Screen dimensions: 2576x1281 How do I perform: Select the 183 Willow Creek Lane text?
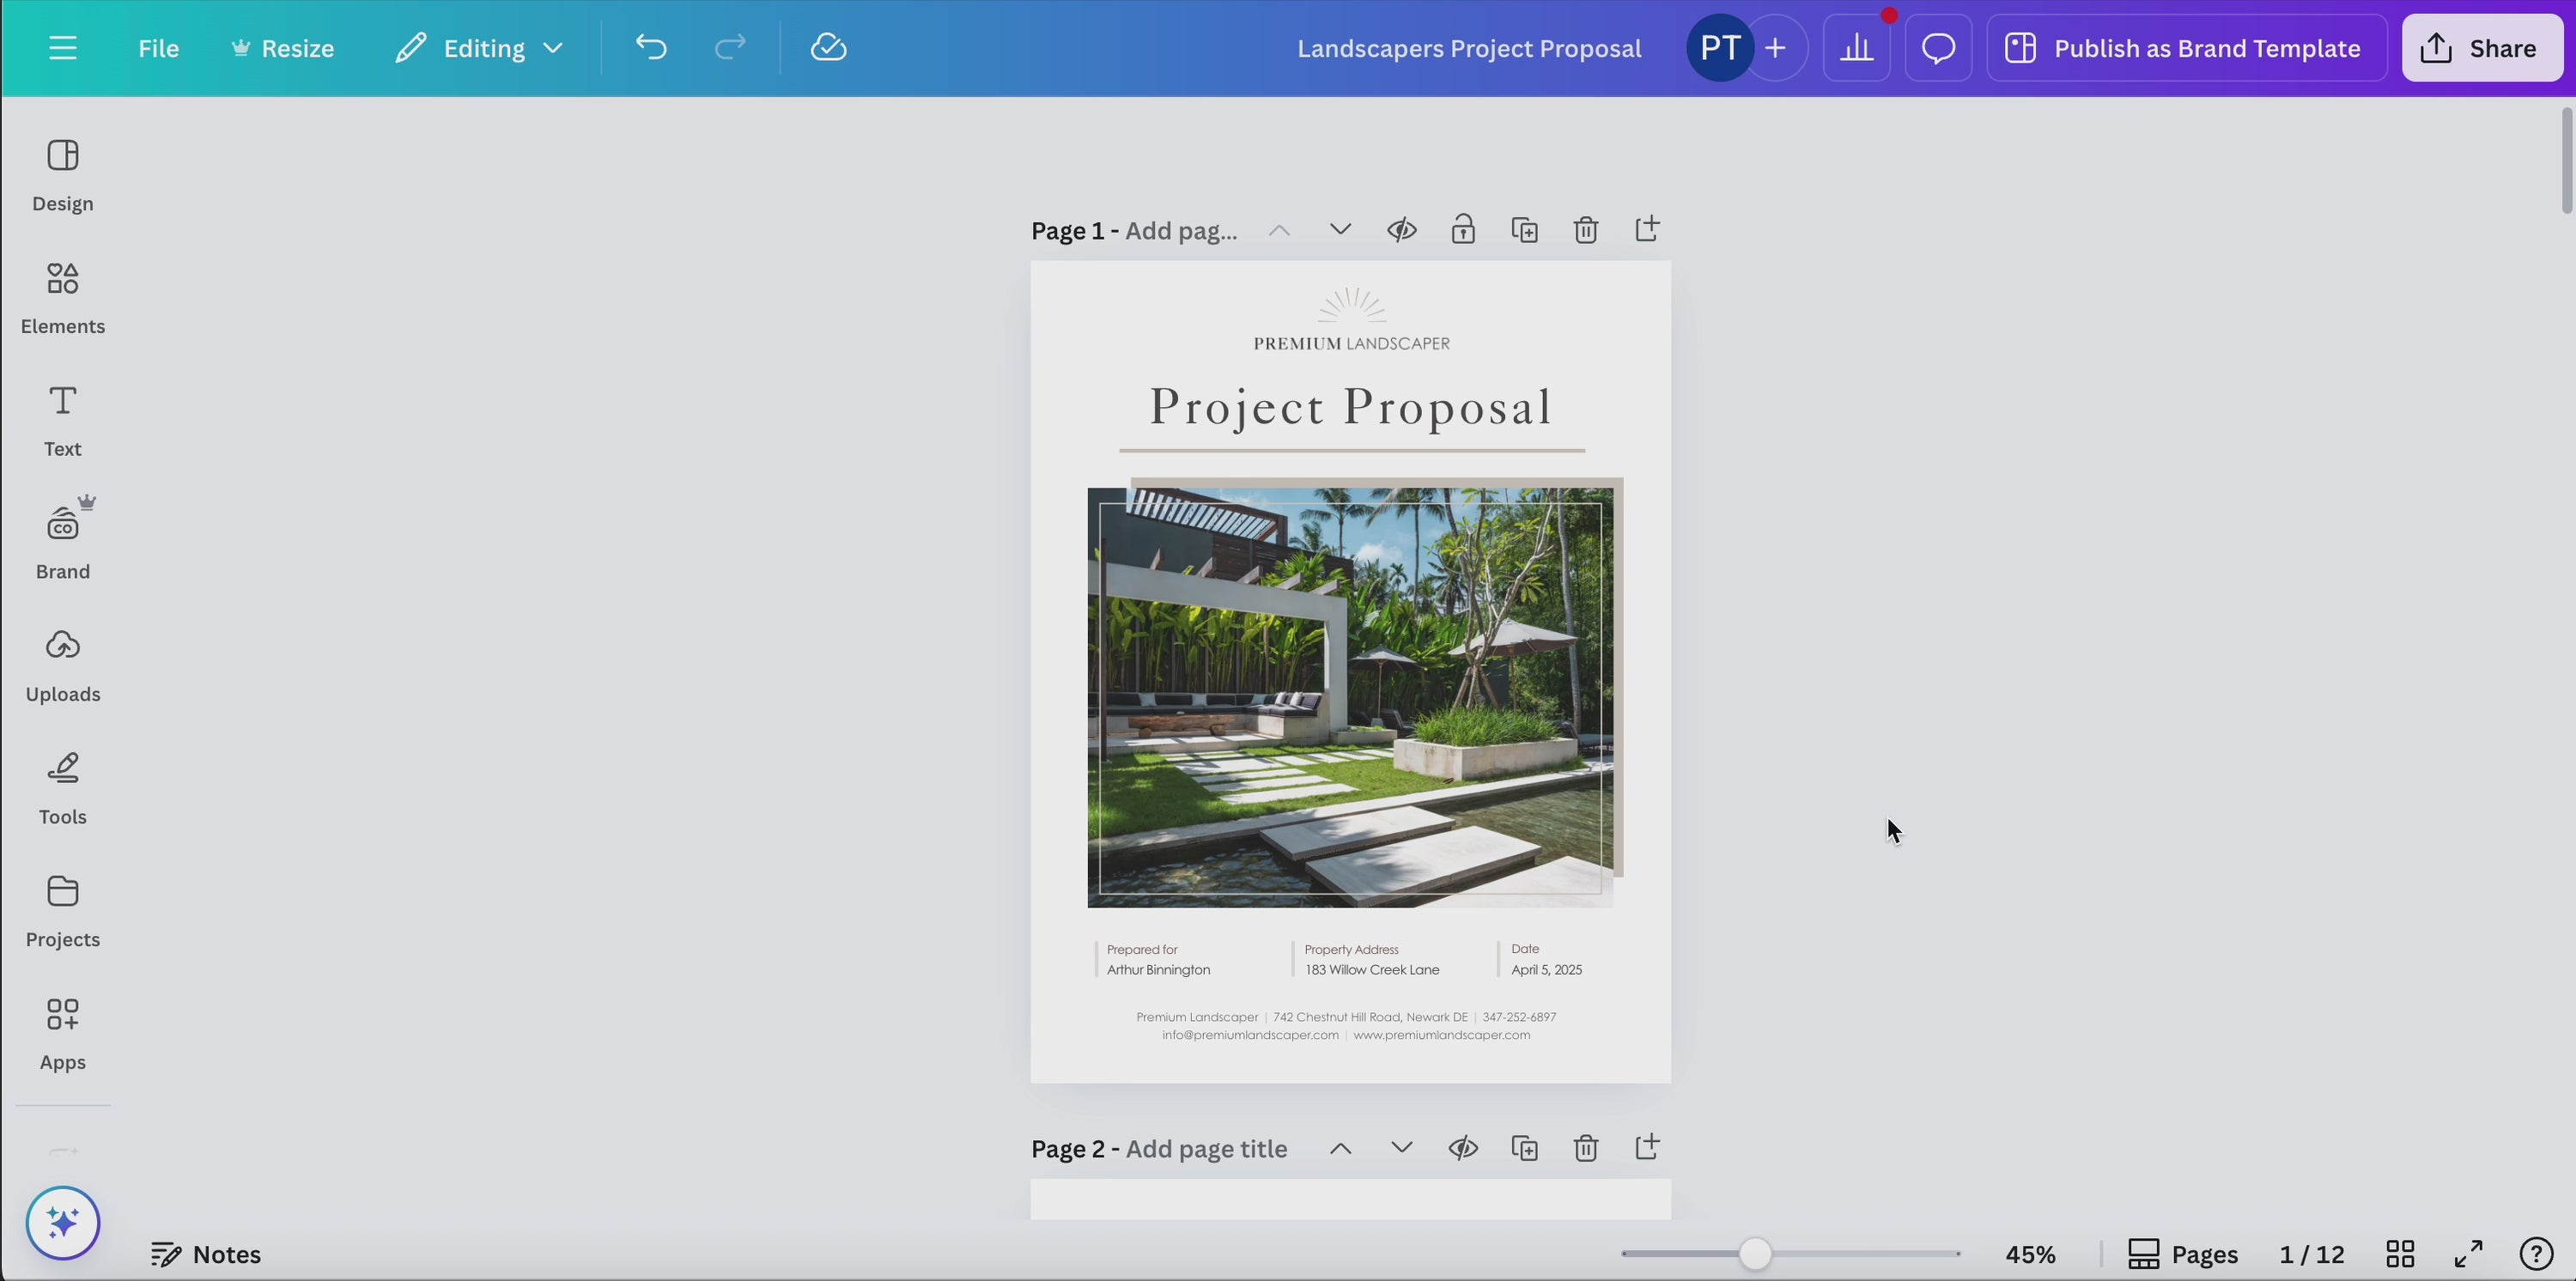point(1372,970)
